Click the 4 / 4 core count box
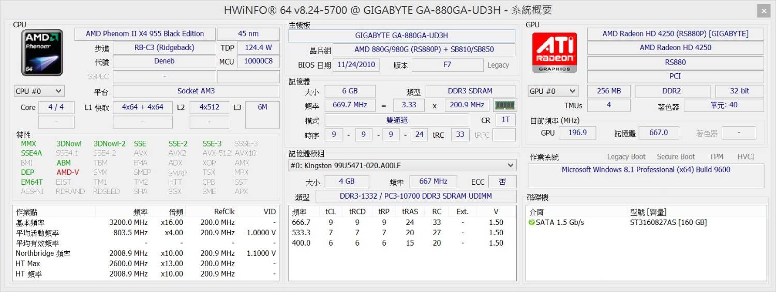 [56, 107]
